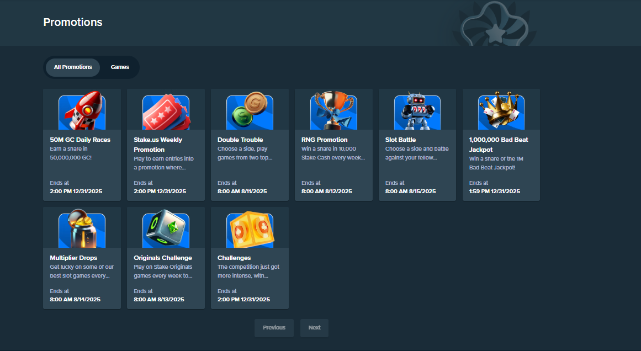Open the Double Trouble title
641x351 pixels.
pyautogui.click(x=240, y=140)
